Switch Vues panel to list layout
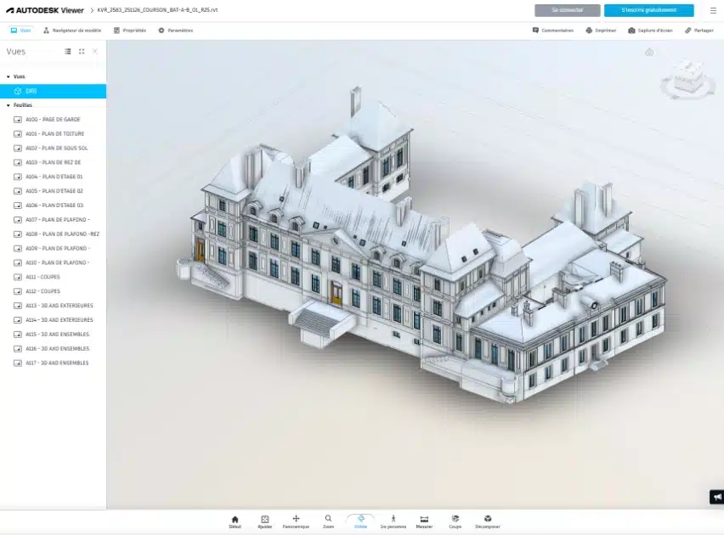The height and width of the screenshot is (535, 724). click(68, 51)
